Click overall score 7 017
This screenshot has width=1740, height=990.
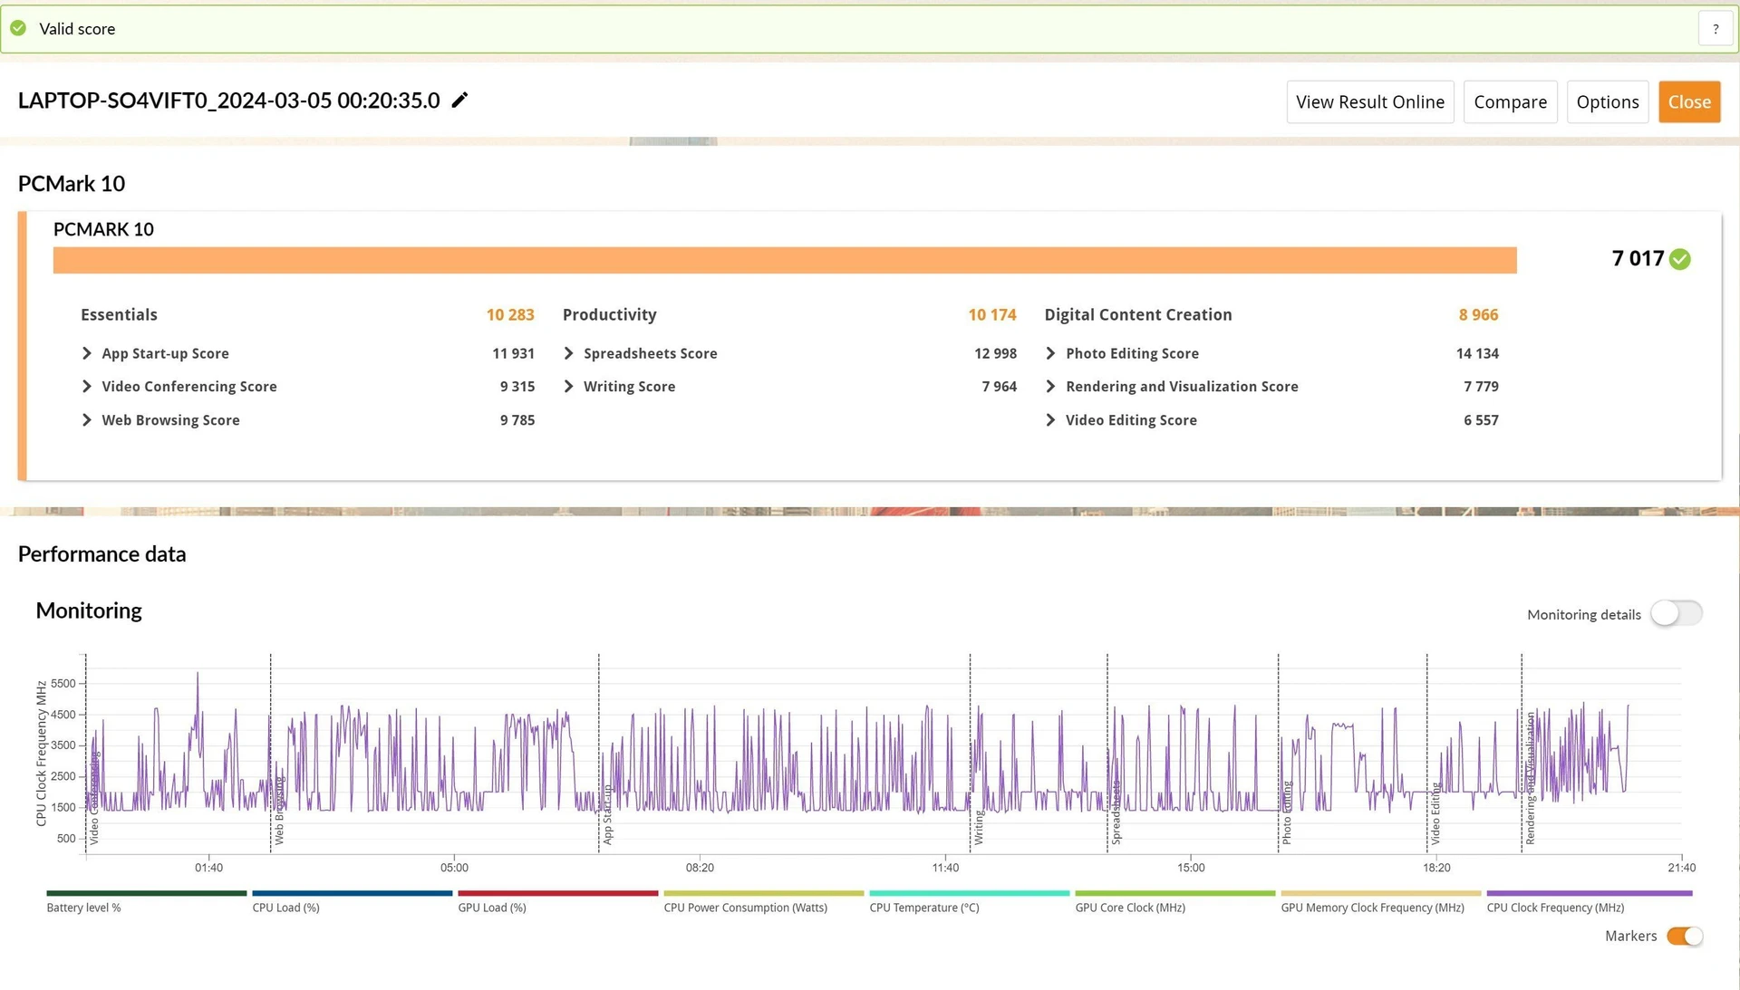(x=1638, y=258)
